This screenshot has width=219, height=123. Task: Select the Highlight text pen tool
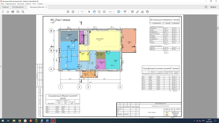pyautogui.click(x=137, y=12)
